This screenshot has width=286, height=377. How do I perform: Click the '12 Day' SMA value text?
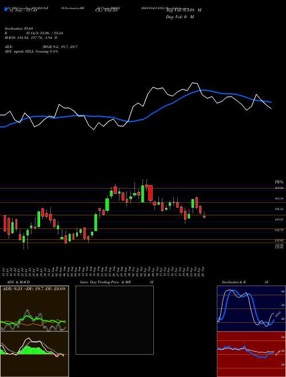pyautogui.click(x=22, y=10)
